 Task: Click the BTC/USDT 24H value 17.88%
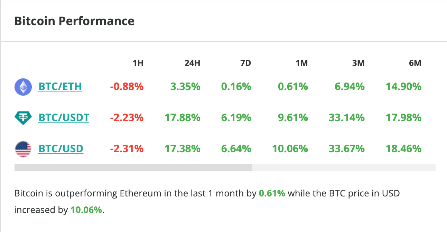pos(181,118)
